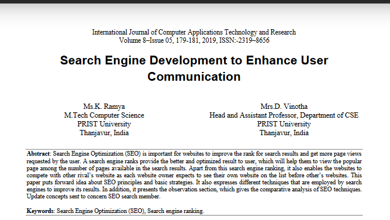Click 'Head and Assistant Professor, Department of CSE'
390x220 pixels.
284,115
